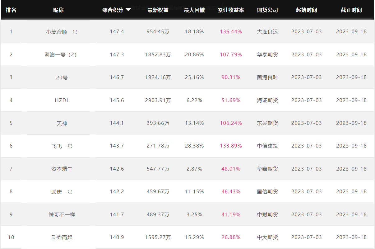This screenshot has width=375, height=249.
Task: Open nickname 20号
Action: coord(62,78)
